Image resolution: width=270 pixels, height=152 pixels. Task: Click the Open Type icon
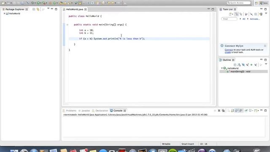pyautogui.click(x=61, y=3)
